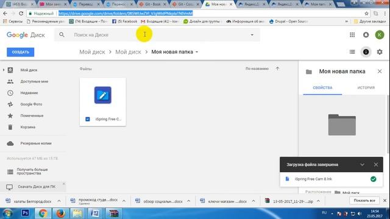Open Firefox from the taskbar
This screenshot has height=219, width=390.
60,213
